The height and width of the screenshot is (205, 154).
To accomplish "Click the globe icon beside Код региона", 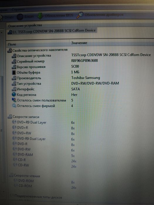I will coord(14,94).
